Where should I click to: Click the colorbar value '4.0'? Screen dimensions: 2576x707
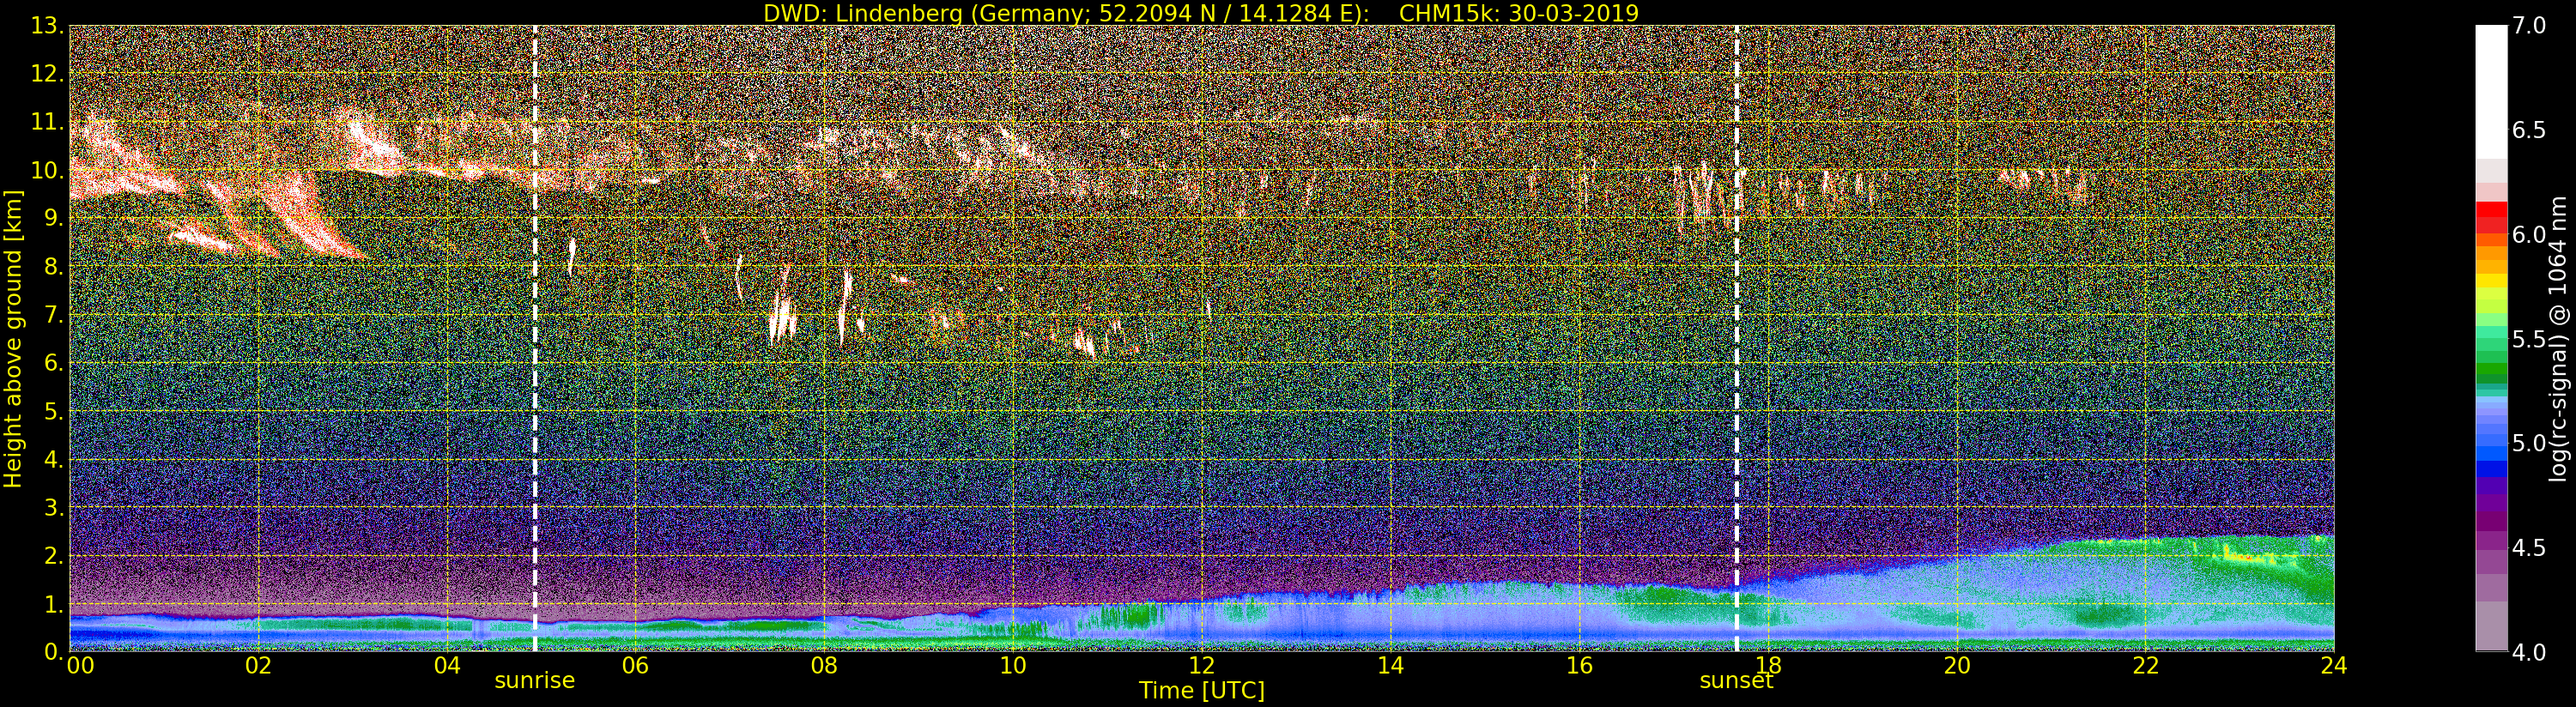pyautogui.click(x=2529, y=651)
